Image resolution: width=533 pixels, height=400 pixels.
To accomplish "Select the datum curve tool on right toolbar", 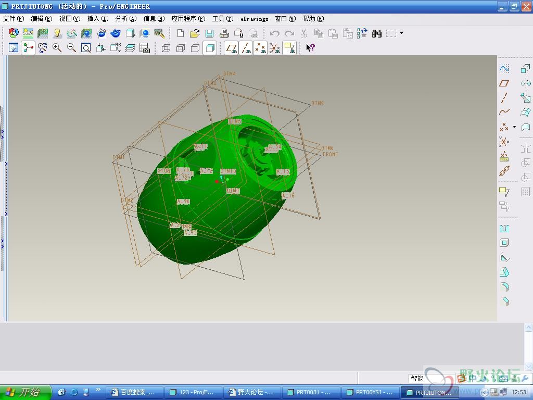I will [504, 112].
